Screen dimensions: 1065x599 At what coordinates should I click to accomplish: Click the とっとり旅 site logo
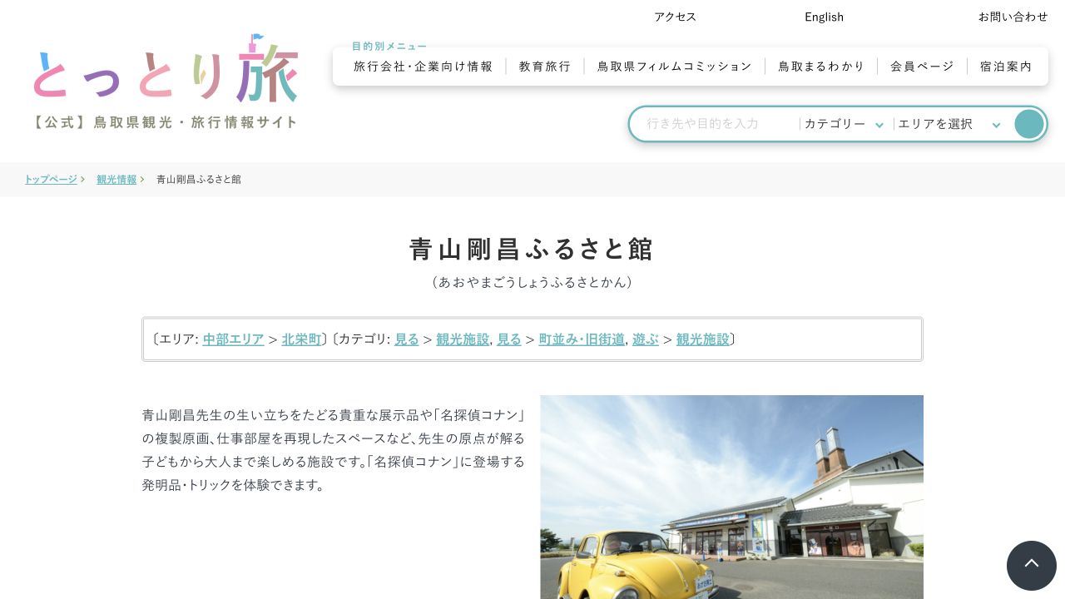coord(166,82)
